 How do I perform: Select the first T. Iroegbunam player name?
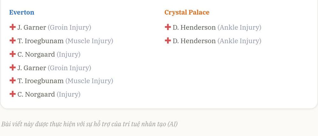(40, 41)
